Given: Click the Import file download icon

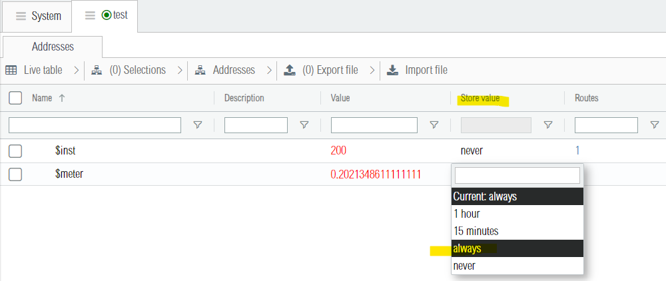Looking at the screenshot, I should pyautogui.click(x=393, y=70).
